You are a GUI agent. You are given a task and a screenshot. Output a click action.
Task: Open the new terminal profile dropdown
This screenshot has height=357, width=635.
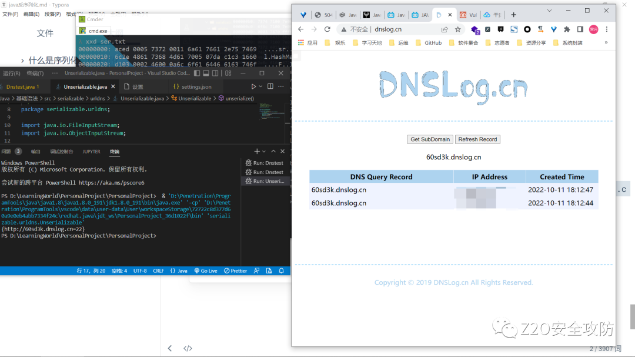(264, 152)
